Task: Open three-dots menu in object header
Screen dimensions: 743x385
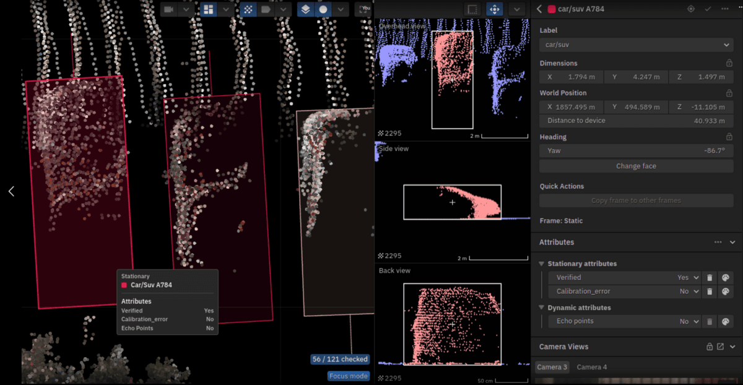Action: tap(725, 9)
